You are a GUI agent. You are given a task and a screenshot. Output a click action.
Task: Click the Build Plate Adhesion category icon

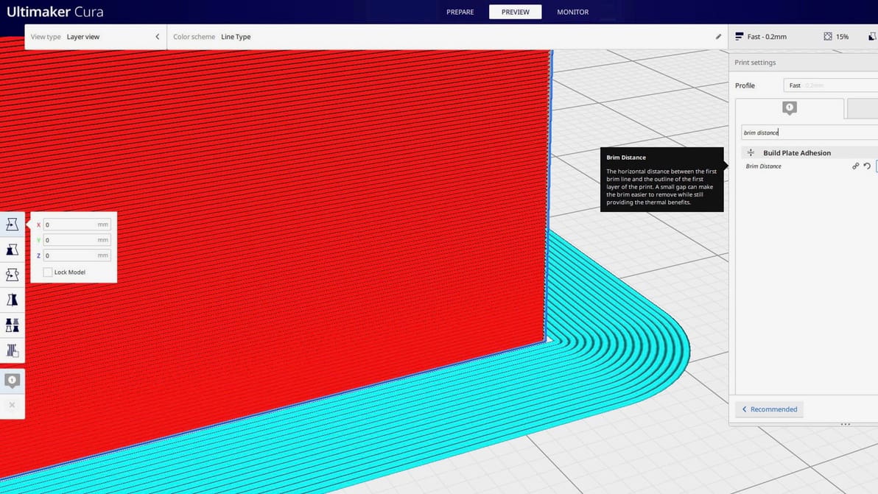tap(751, 152)
